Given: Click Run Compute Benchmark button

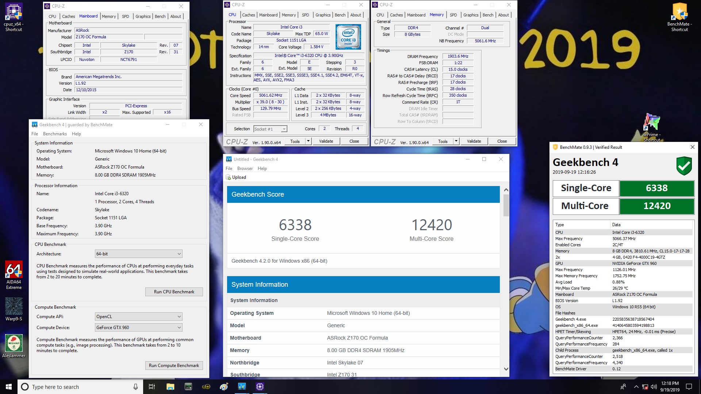Looking at the screenshot, I should 174,366.
